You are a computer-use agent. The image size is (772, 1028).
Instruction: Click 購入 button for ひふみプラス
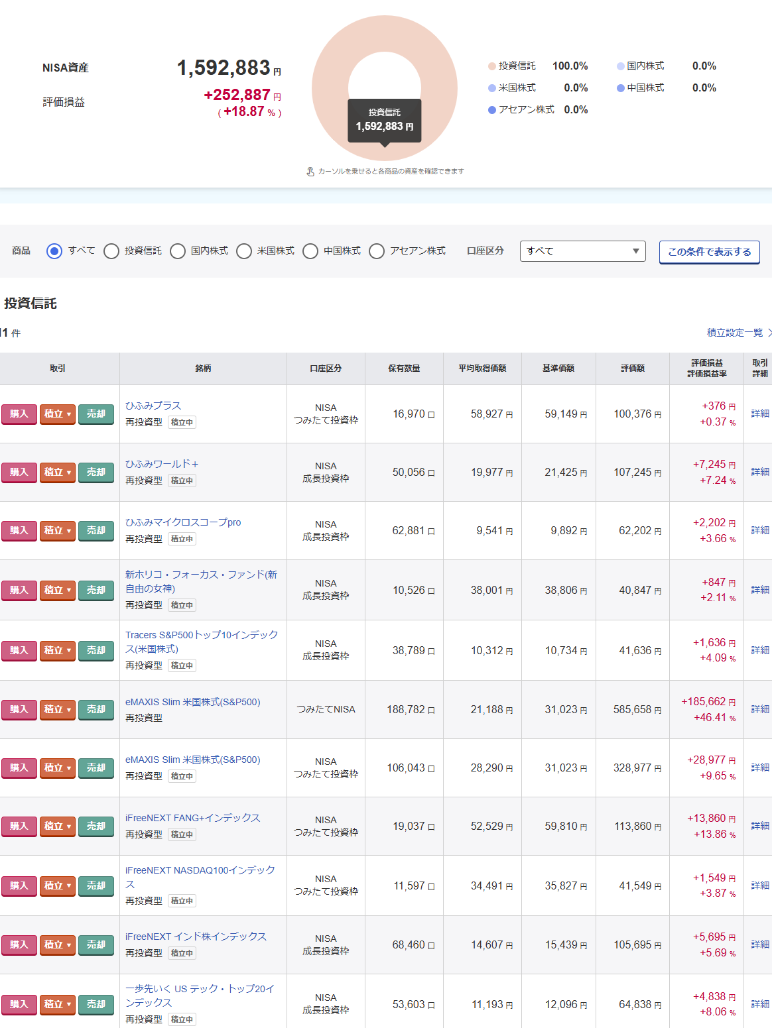(19, 414)
